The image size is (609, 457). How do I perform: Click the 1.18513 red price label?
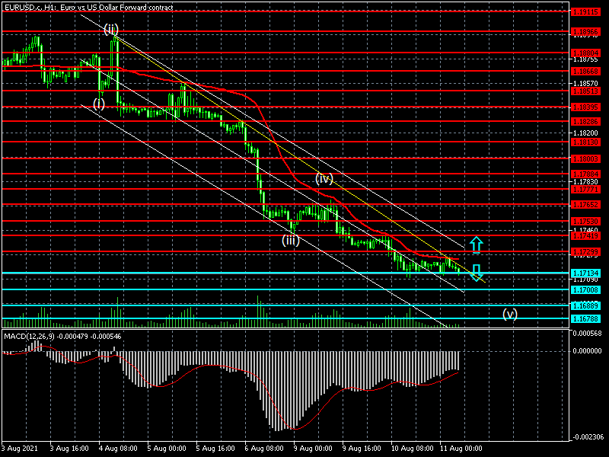point(585,90)
